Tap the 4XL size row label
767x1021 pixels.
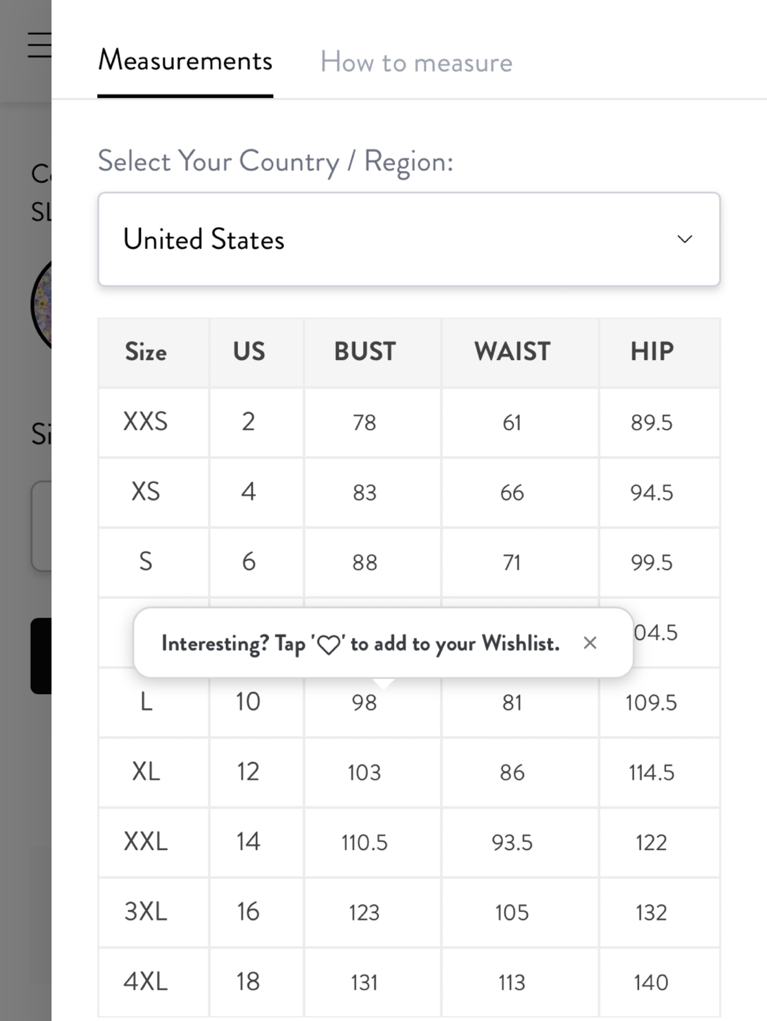point(146,981)
